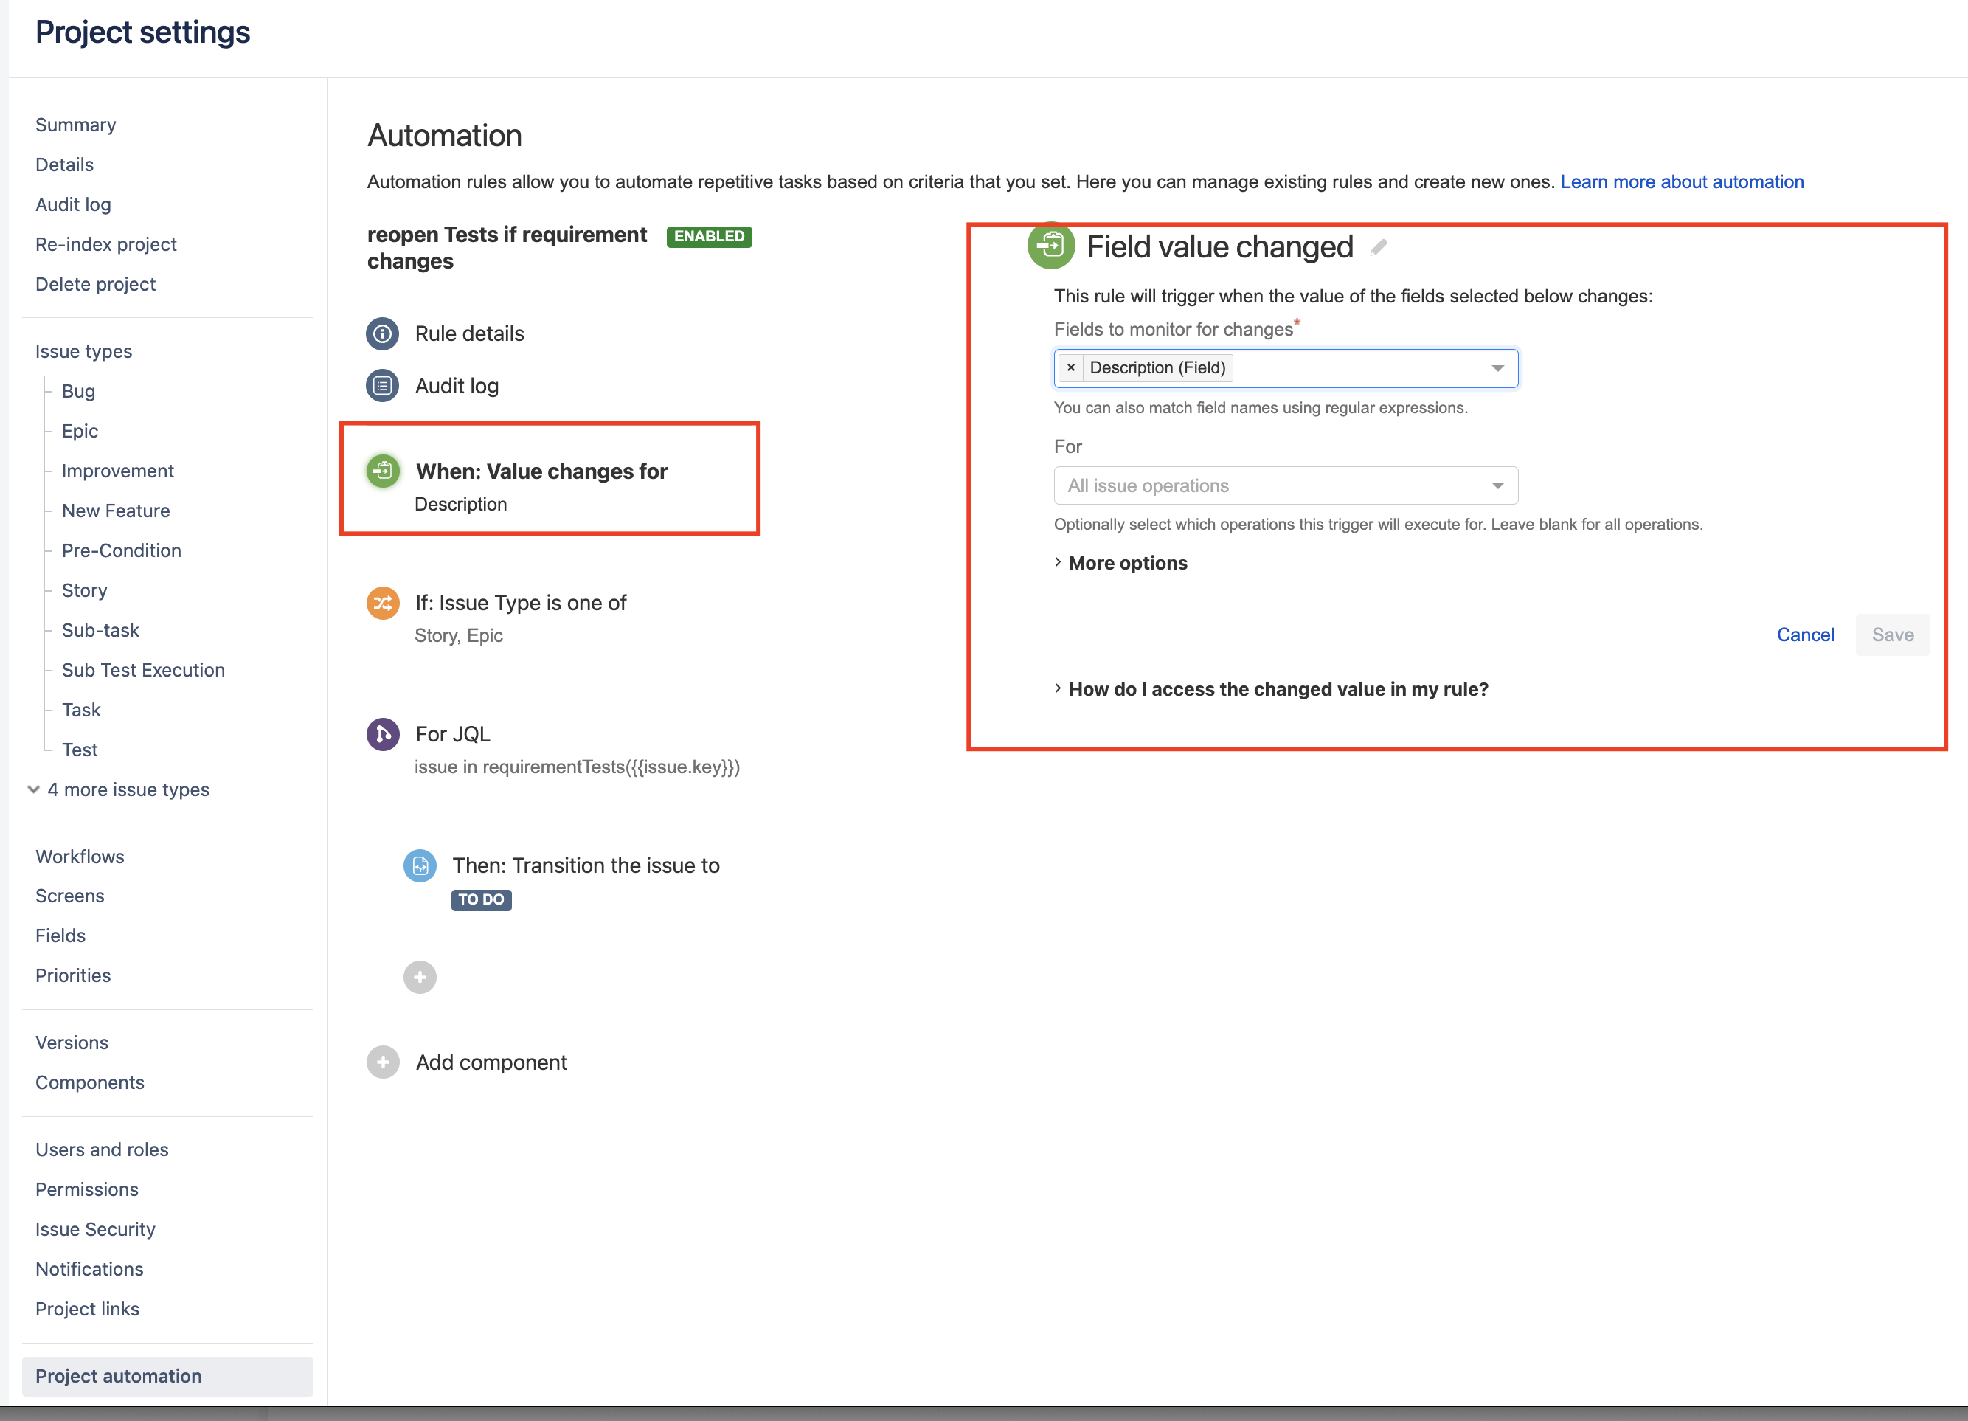Select When: Value changes for component
Viewport: 1968px width, 1421px height.
point(541,471)
